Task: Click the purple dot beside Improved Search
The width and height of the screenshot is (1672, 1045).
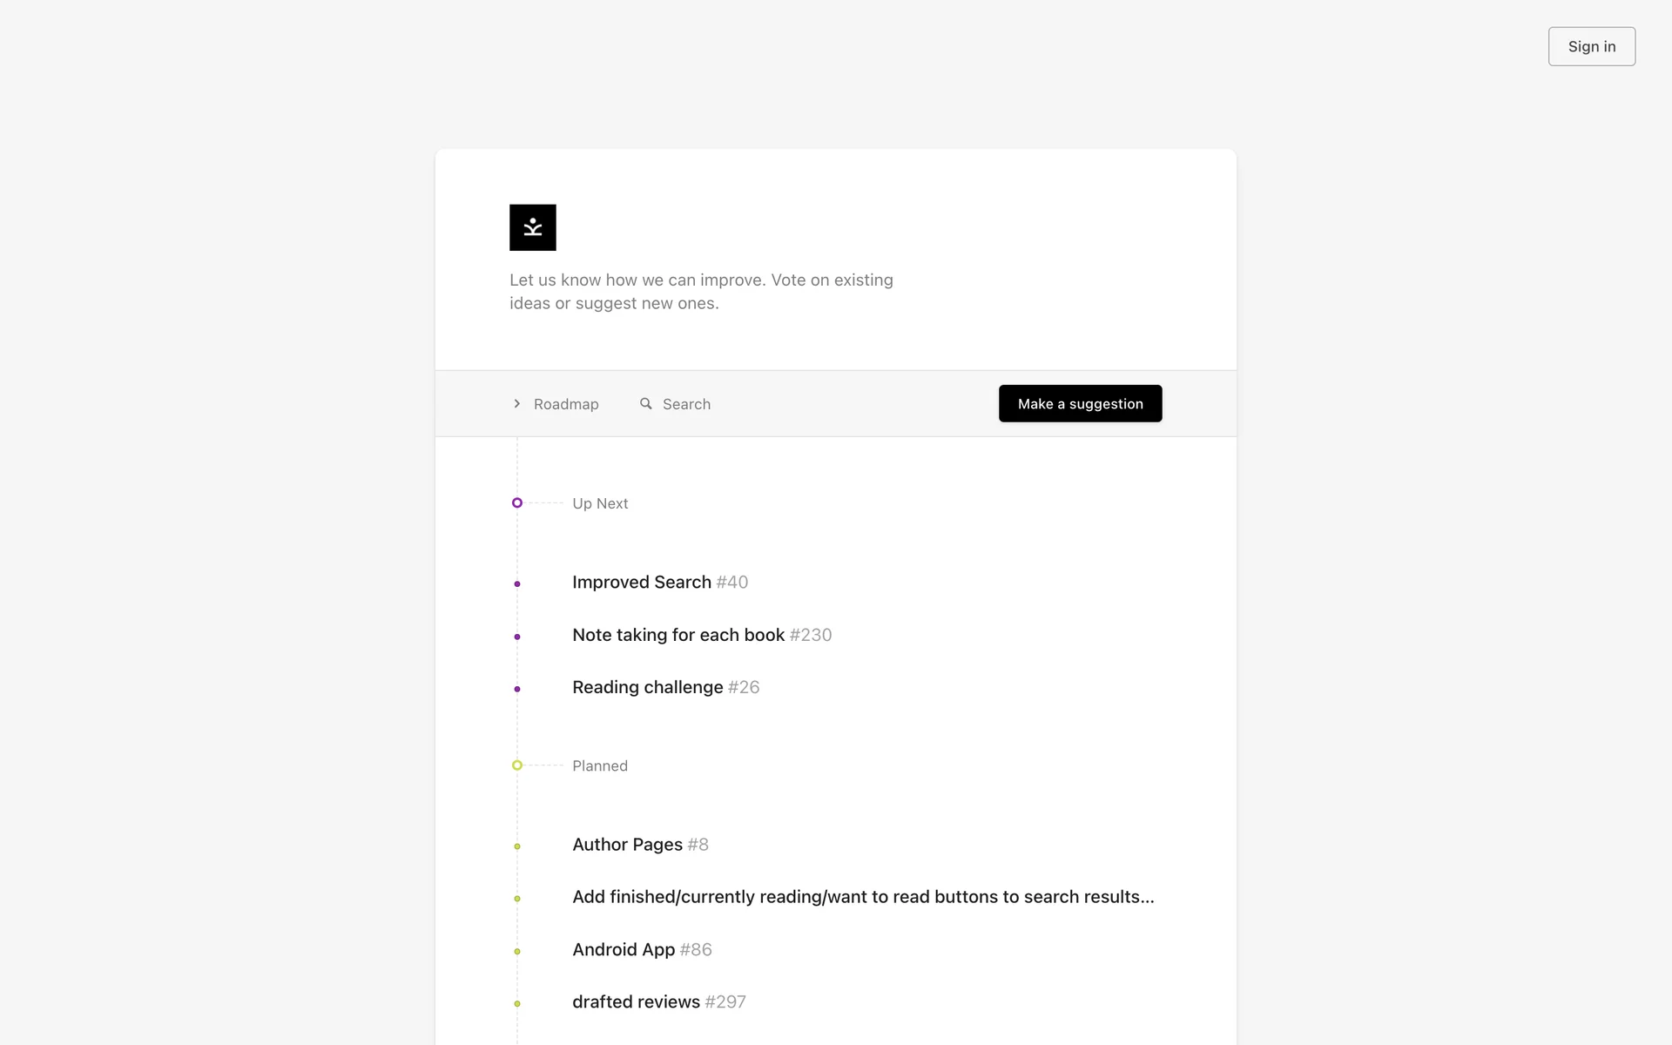Action: tap(517, 583)
